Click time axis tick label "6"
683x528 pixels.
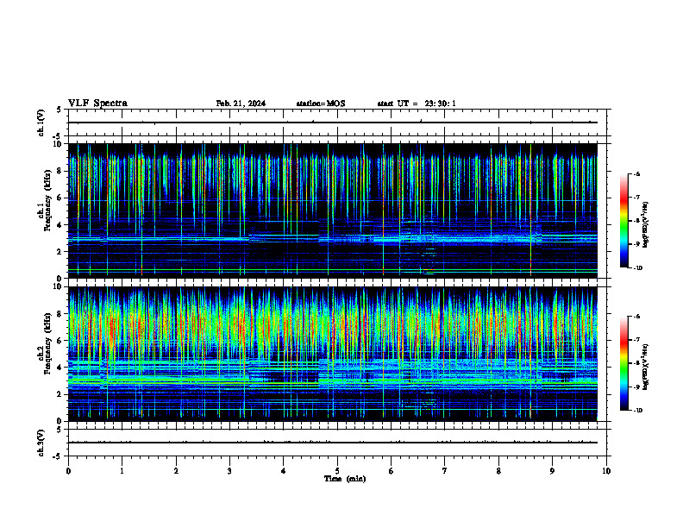(392, 471)
